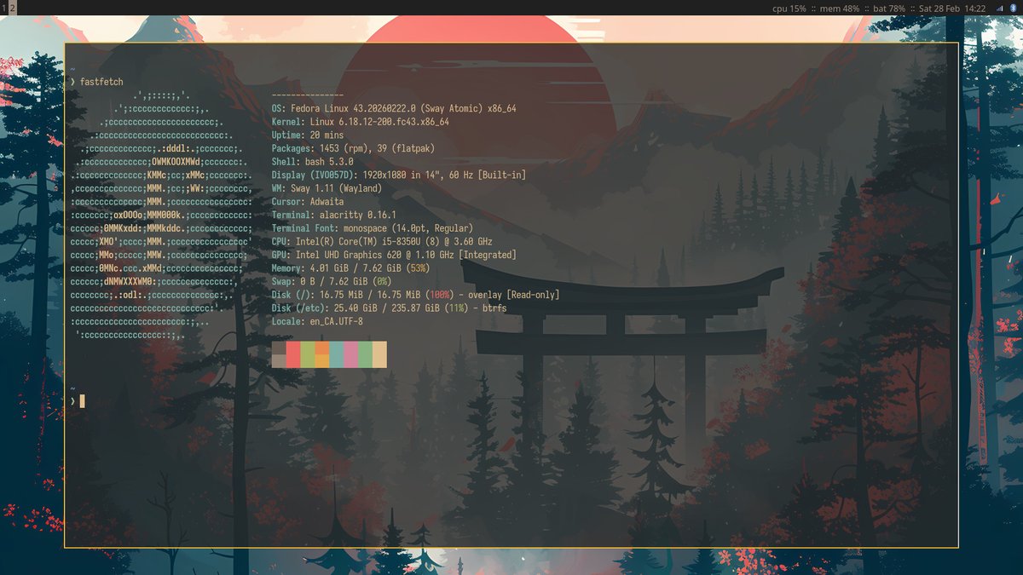Click the Disk (/etc): 25.40 GiB line

[x=389, y=308]
